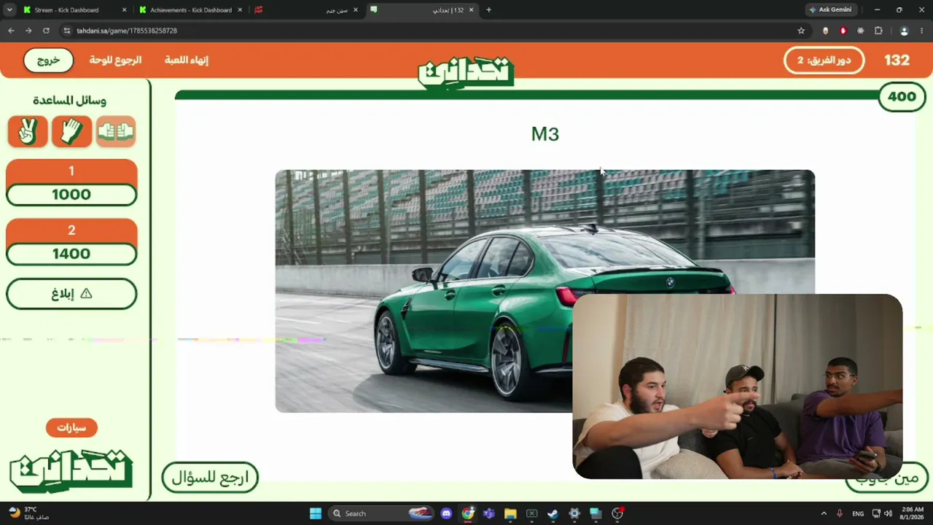
Task: Open the Chrome three-dot menu
Action: 921,31
